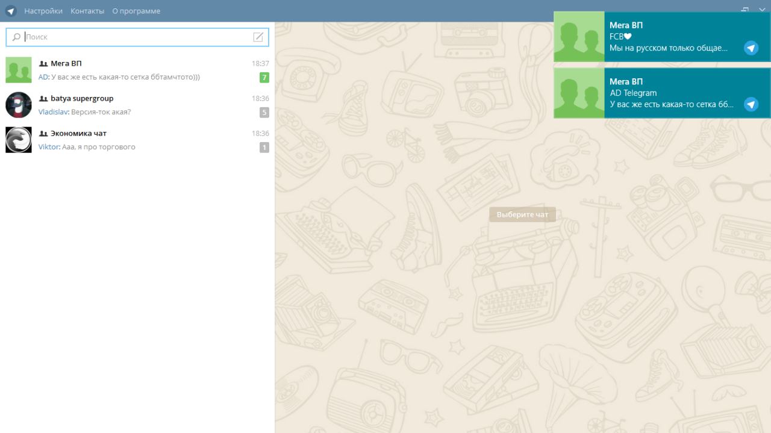Open the Настройки menu

click(43, 11)
